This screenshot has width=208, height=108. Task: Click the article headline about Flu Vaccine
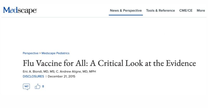tap(109, 63)
